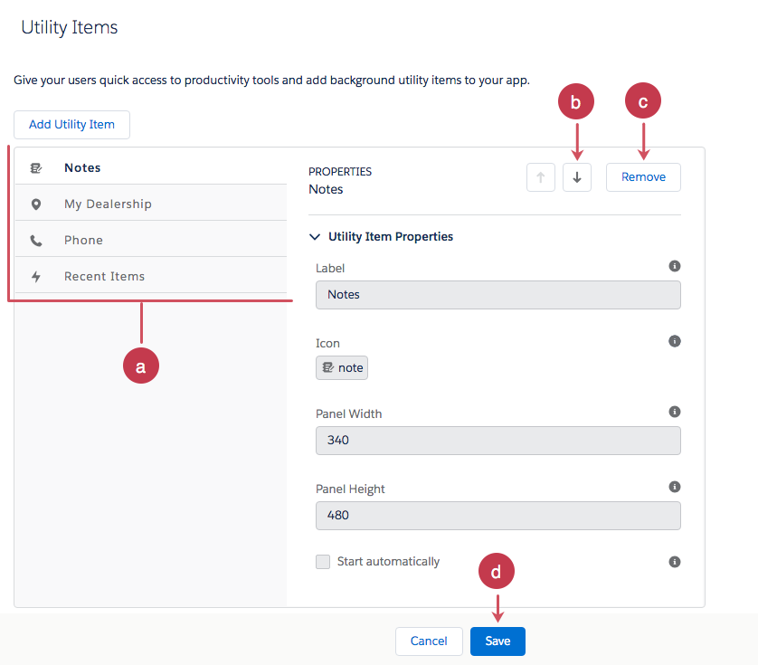Show info tooltip for Icon field
This screenshot has width=758, height=665.
pos(675,341)
